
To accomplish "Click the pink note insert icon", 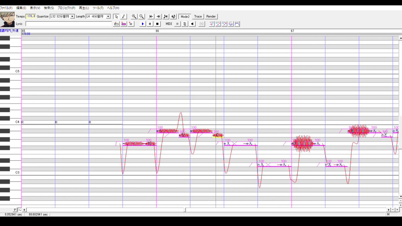I will [x=124, y=24].
